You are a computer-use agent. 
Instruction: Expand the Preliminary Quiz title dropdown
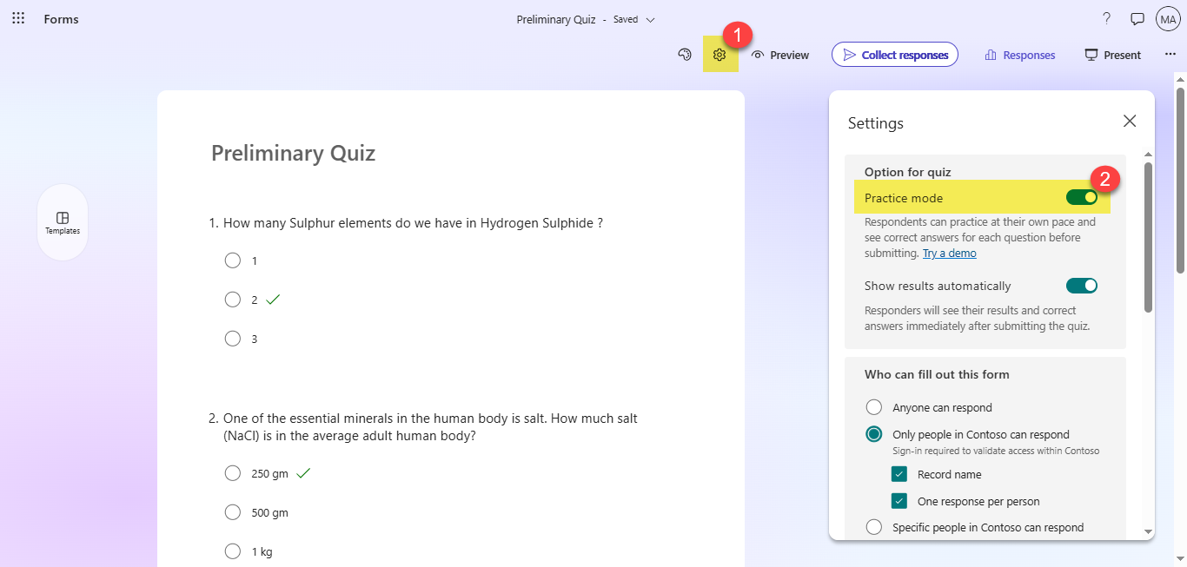coord(650,19)
